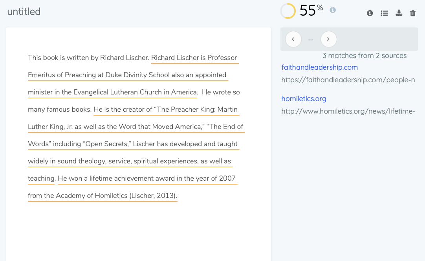Viewport: 425px width, 261px height.
Task: Click the 55% similarity score circle
Action: pyautogui.click(x=288, y=11)
